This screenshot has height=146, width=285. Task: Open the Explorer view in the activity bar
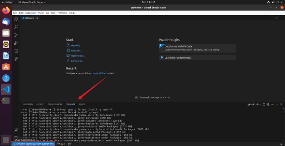point(16,19)
